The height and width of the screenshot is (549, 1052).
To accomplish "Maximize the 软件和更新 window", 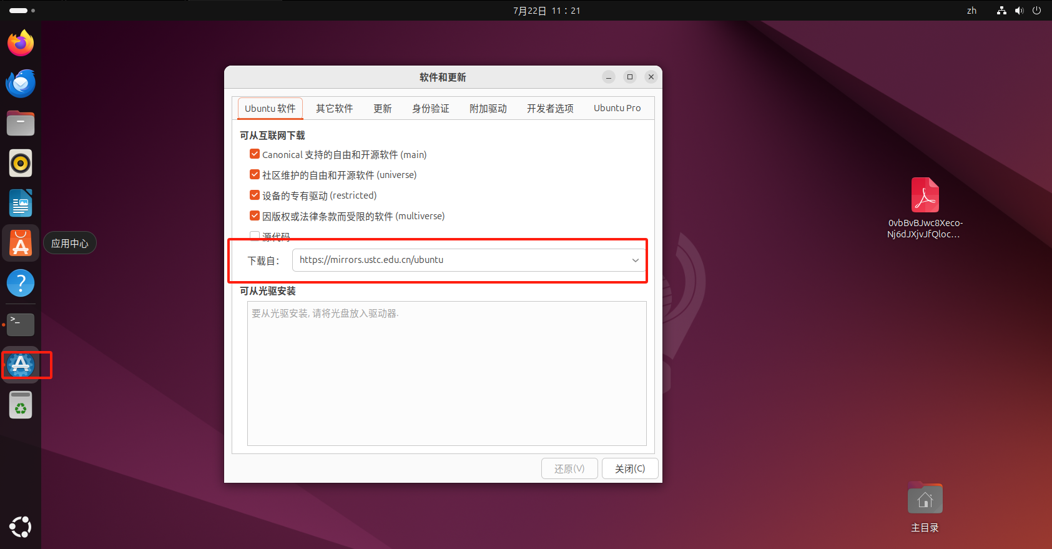I will pos(630,77).
